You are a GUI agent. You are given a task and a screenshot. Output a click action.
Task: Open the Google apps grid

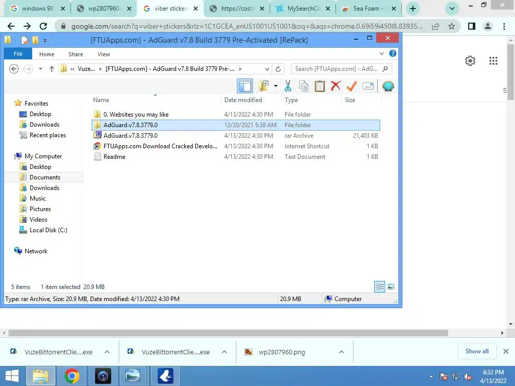click(493, 61)
